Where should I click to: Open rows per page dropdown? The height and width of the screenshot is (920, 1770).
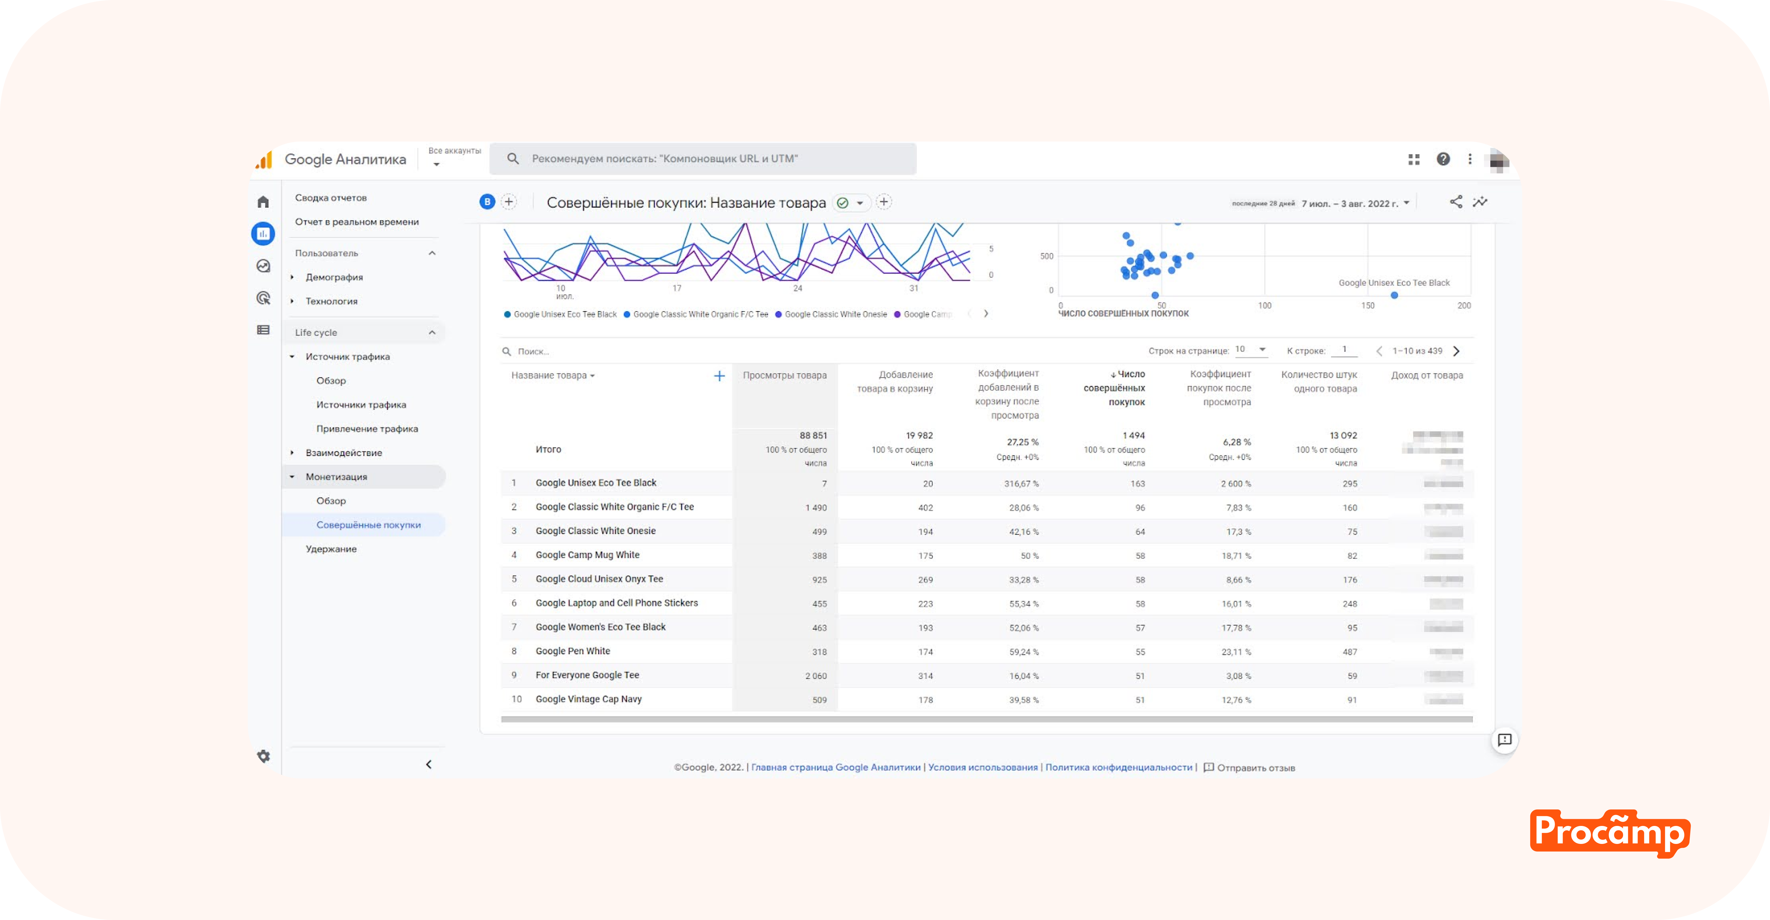click(1251, 350)
